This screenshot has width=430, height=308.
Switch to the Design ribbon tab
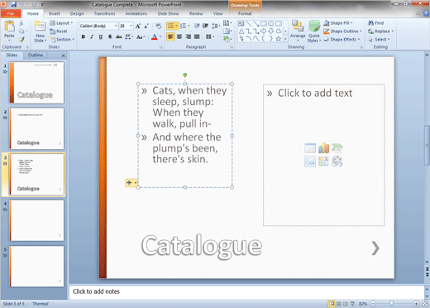click(77, 13)
